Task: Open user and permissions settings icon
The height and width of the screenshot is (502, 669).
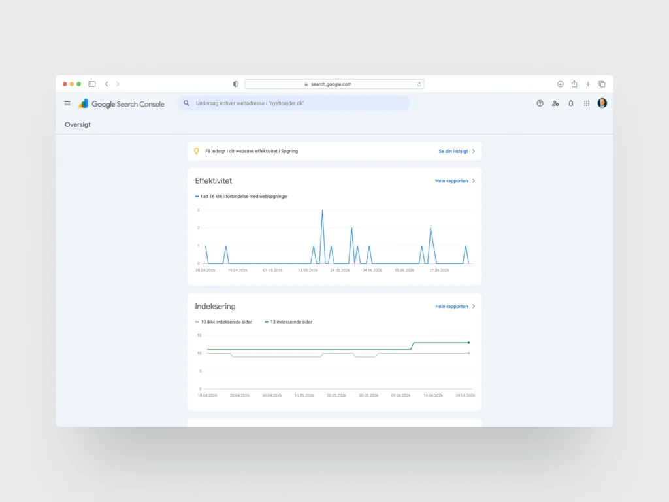Action: click(x=555, y=103)
